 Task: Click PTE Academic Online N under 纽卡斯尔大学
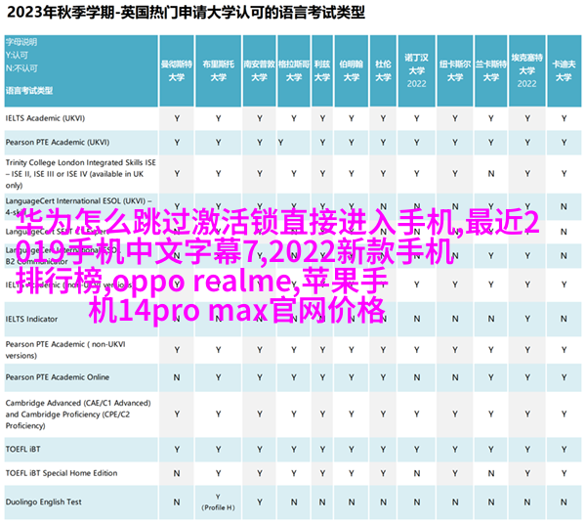[x=455, y=377]
